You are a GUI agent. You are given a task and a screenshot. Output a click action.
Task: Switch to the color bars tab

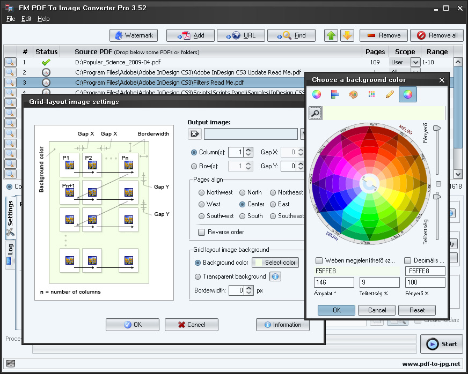(x=335, y=95)
